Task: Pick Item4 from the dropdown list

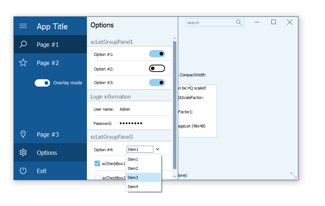Action: coord(144,187)
